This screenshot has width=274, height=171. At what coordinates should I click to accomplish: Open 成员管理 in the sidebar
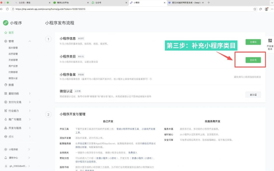[x=13, y=54]
